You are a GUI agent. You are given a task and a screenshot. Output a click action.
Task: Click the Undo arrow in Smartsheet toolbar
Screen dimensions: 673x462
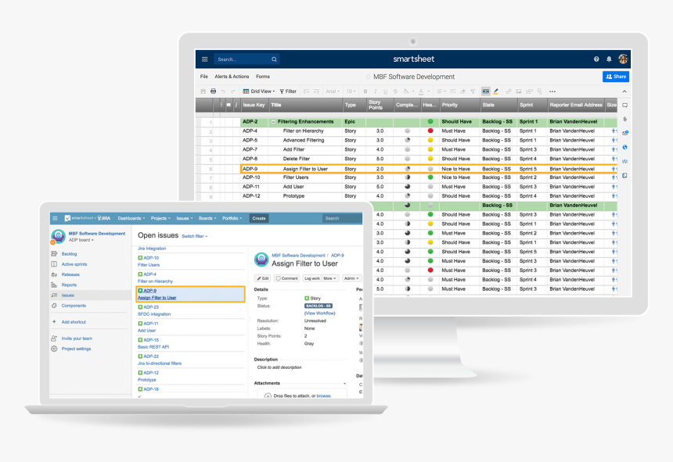(223, 91)
